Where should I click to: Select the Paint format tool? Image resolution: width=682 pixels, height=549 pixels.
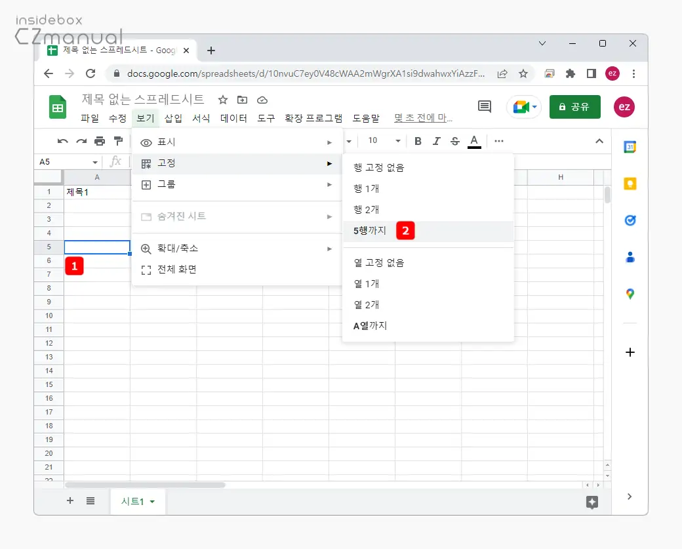[x=119, y=140]
